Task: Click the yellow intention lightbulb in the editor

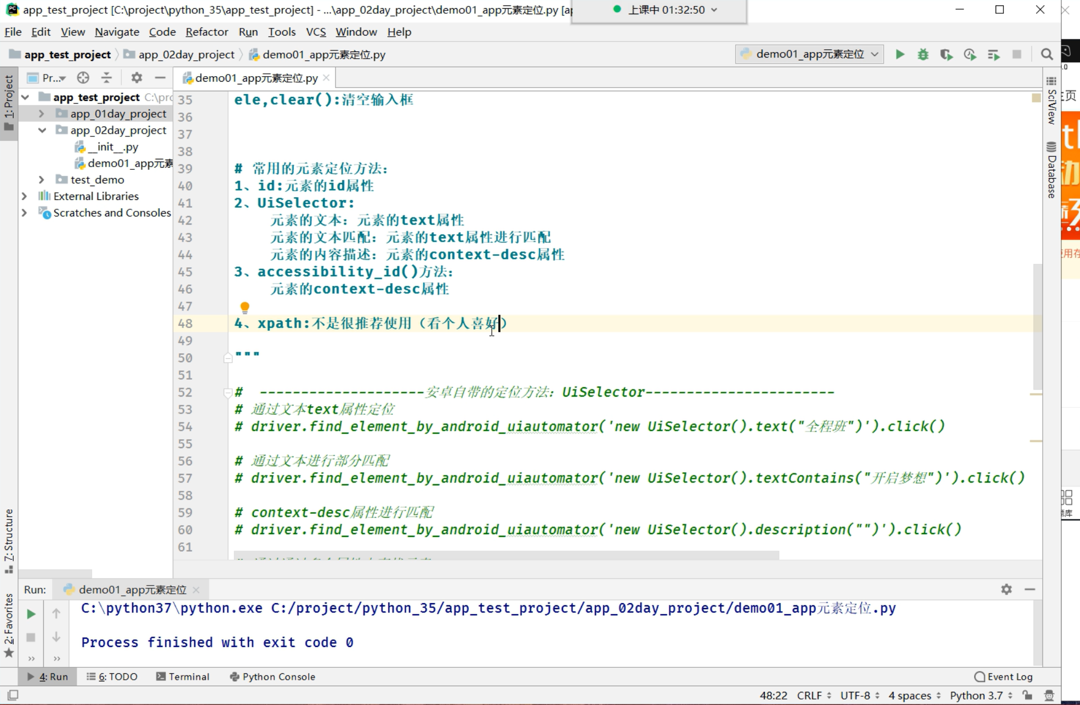Action: pyautogui.click(x=245, y=307)
